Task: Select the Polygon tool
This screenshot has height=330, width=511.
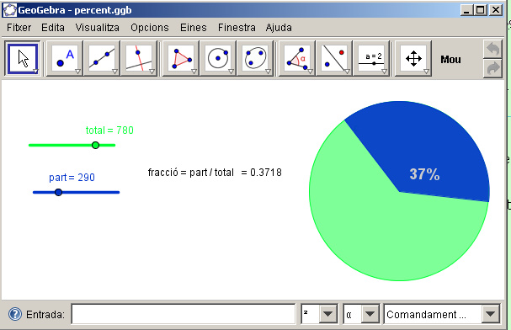Action: pyautogui.click(x=181, y=59)
